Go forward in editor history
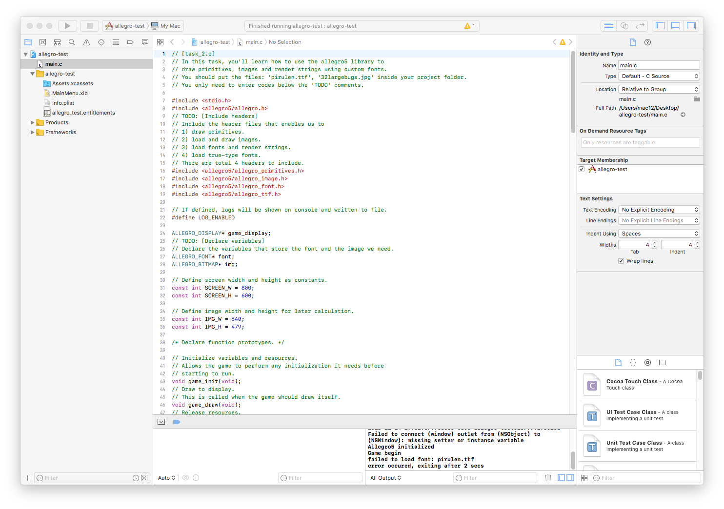 (x=183, y=42)
